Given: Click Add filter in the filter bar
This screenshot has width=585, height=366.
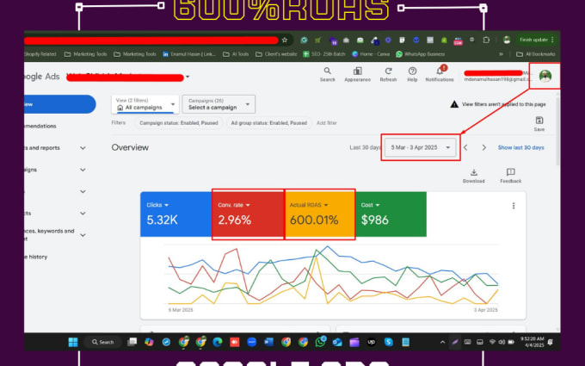Looking at the screenshot, I should point(327,123).
